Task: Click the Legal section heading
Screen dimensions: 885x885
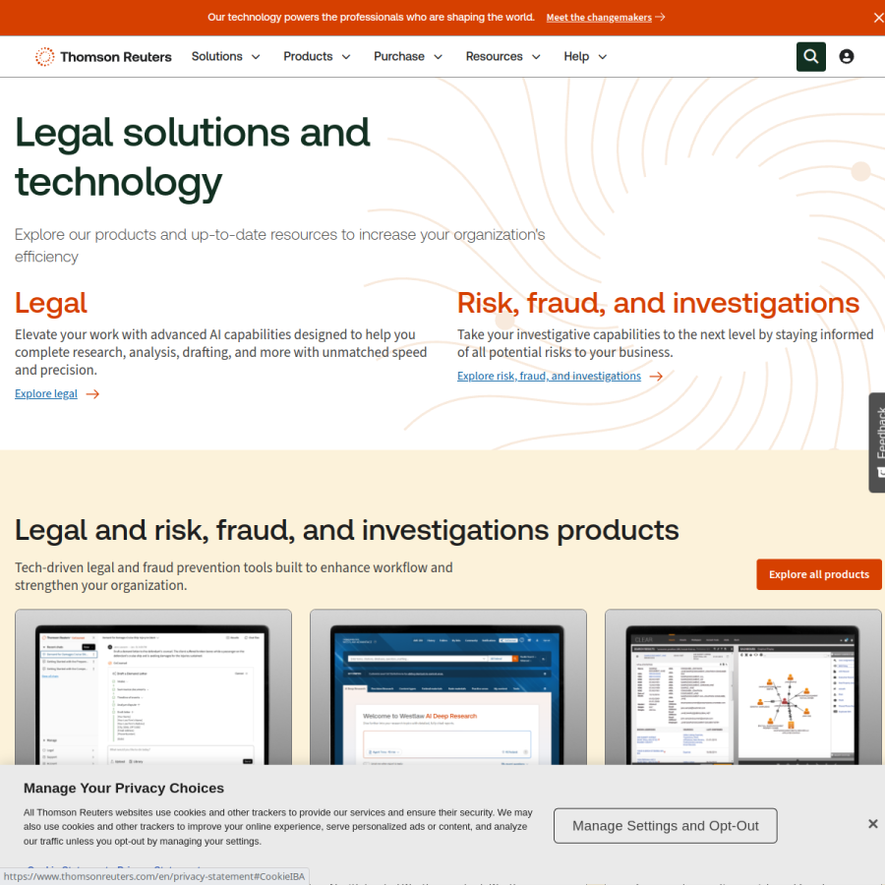Action: (51, 303)
